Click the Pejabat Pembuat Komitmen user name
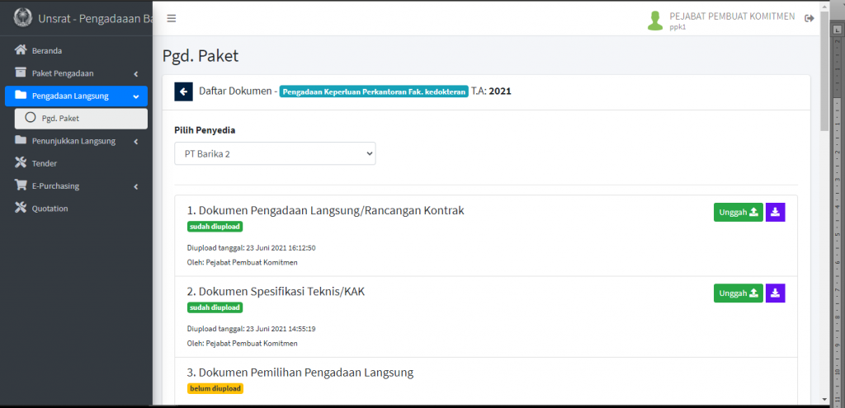 [731, 16]
